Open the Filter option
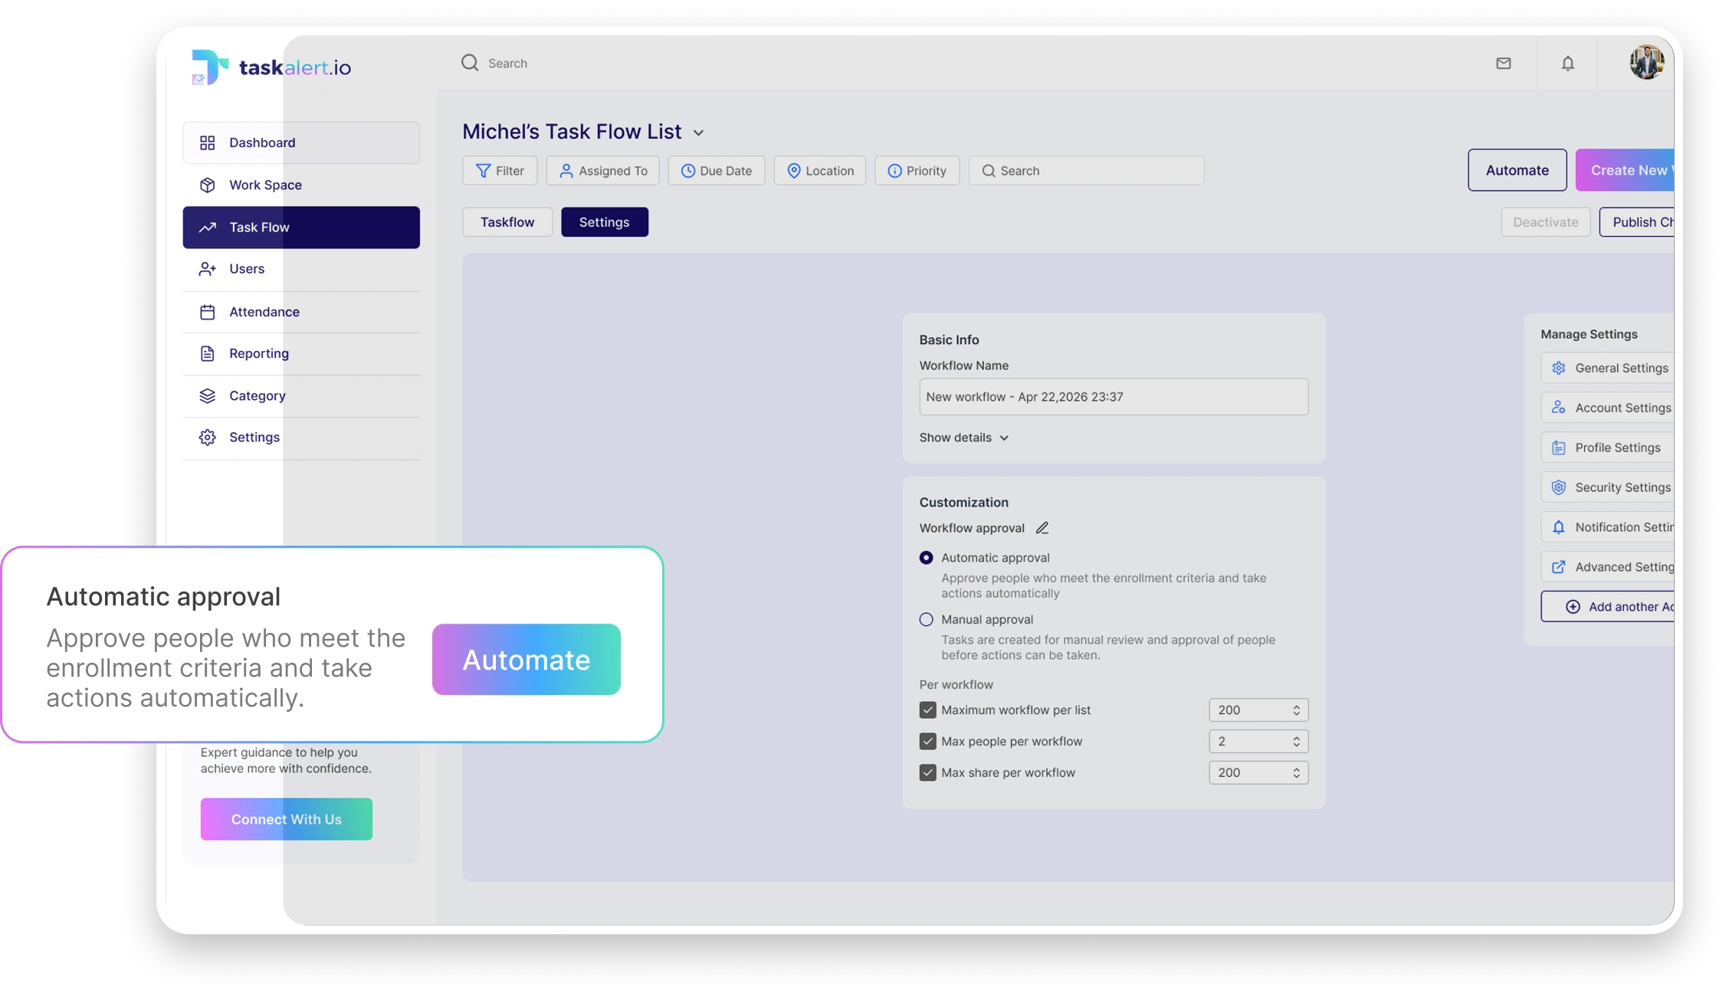1726x993 pixels. (500, 171)
